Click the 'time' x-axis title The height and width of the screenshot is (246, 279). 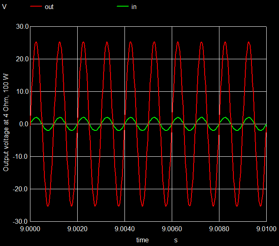coord(142,240)
